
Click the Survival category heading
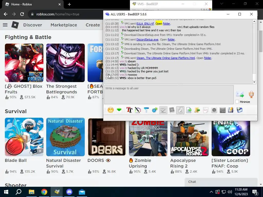coord(16,111)
